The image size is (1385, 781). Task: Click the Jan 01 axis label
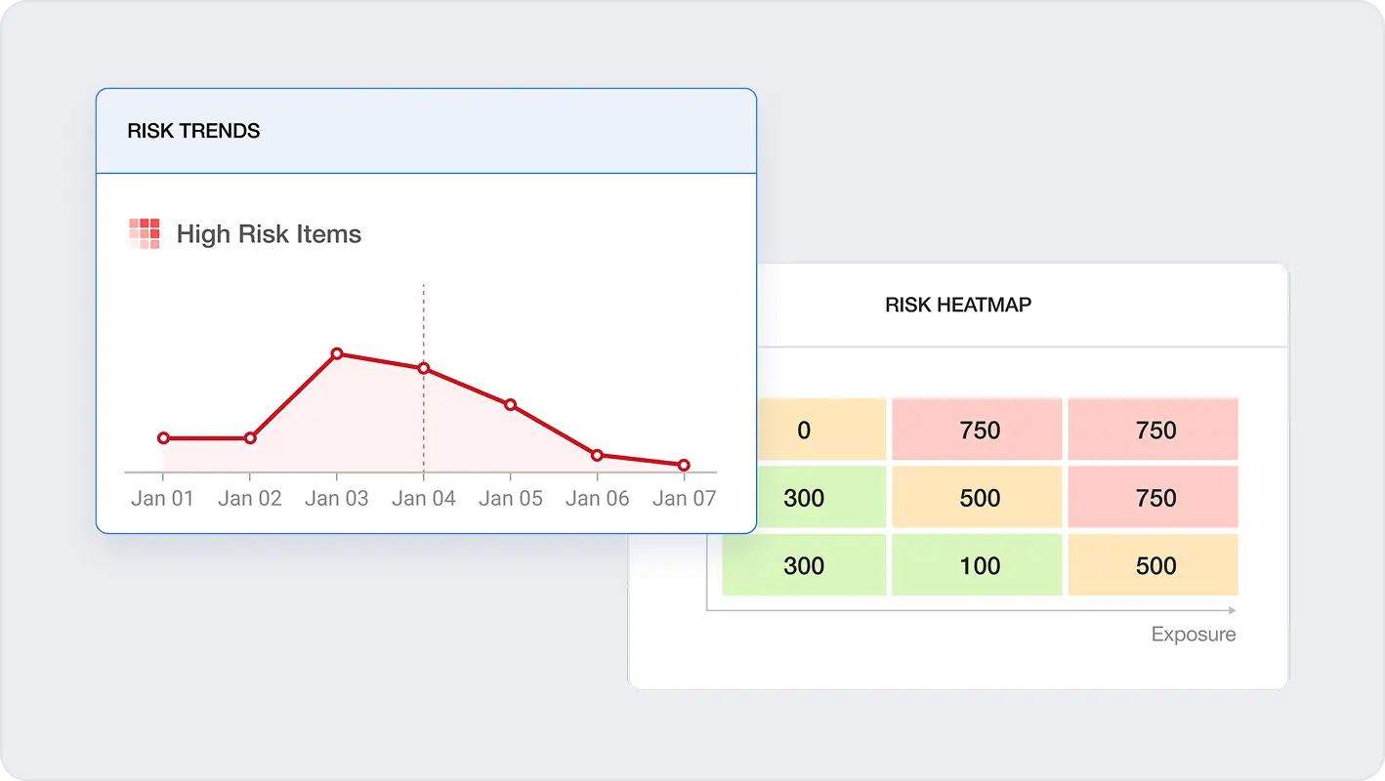tap(163, 498)
